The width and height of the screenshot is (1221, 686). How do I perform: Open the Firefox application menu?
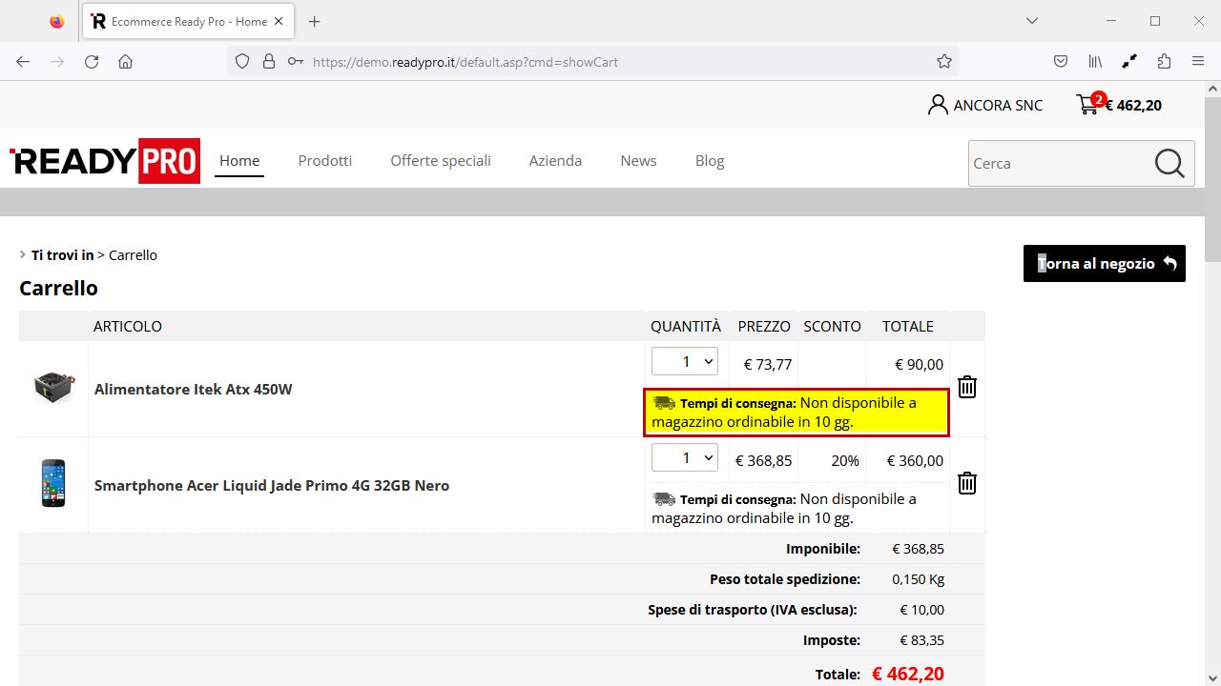coord(1198,62)
